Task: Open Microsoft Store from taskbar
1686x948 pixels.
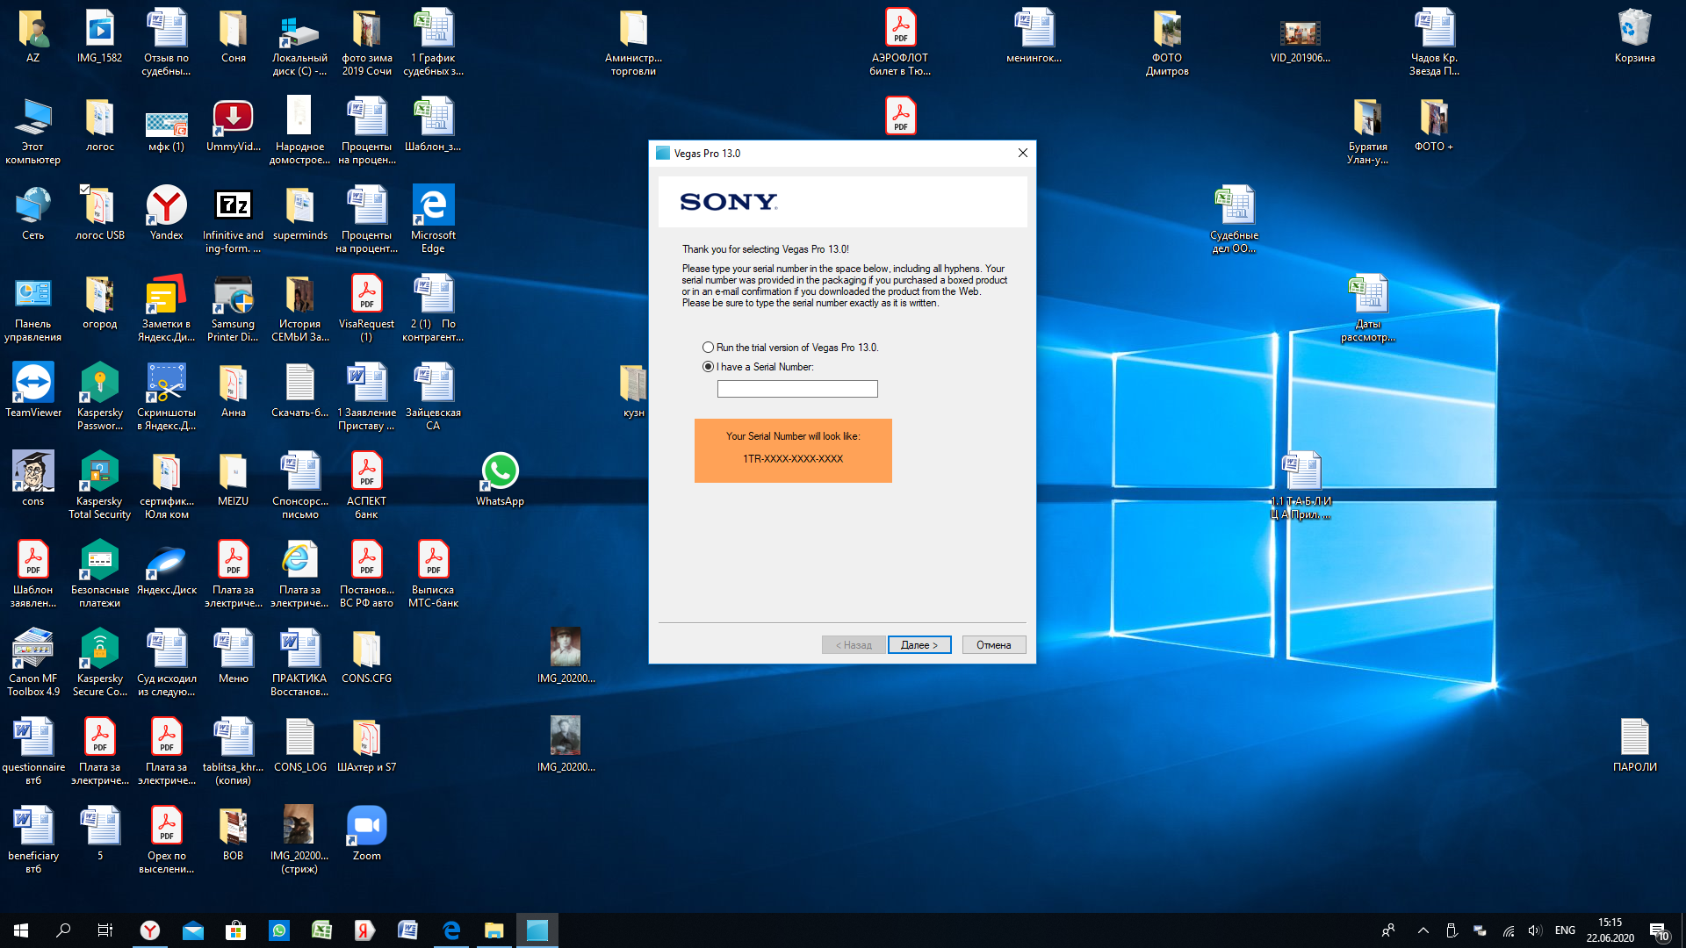Action: pyautogui.click(x=236, y=930)
